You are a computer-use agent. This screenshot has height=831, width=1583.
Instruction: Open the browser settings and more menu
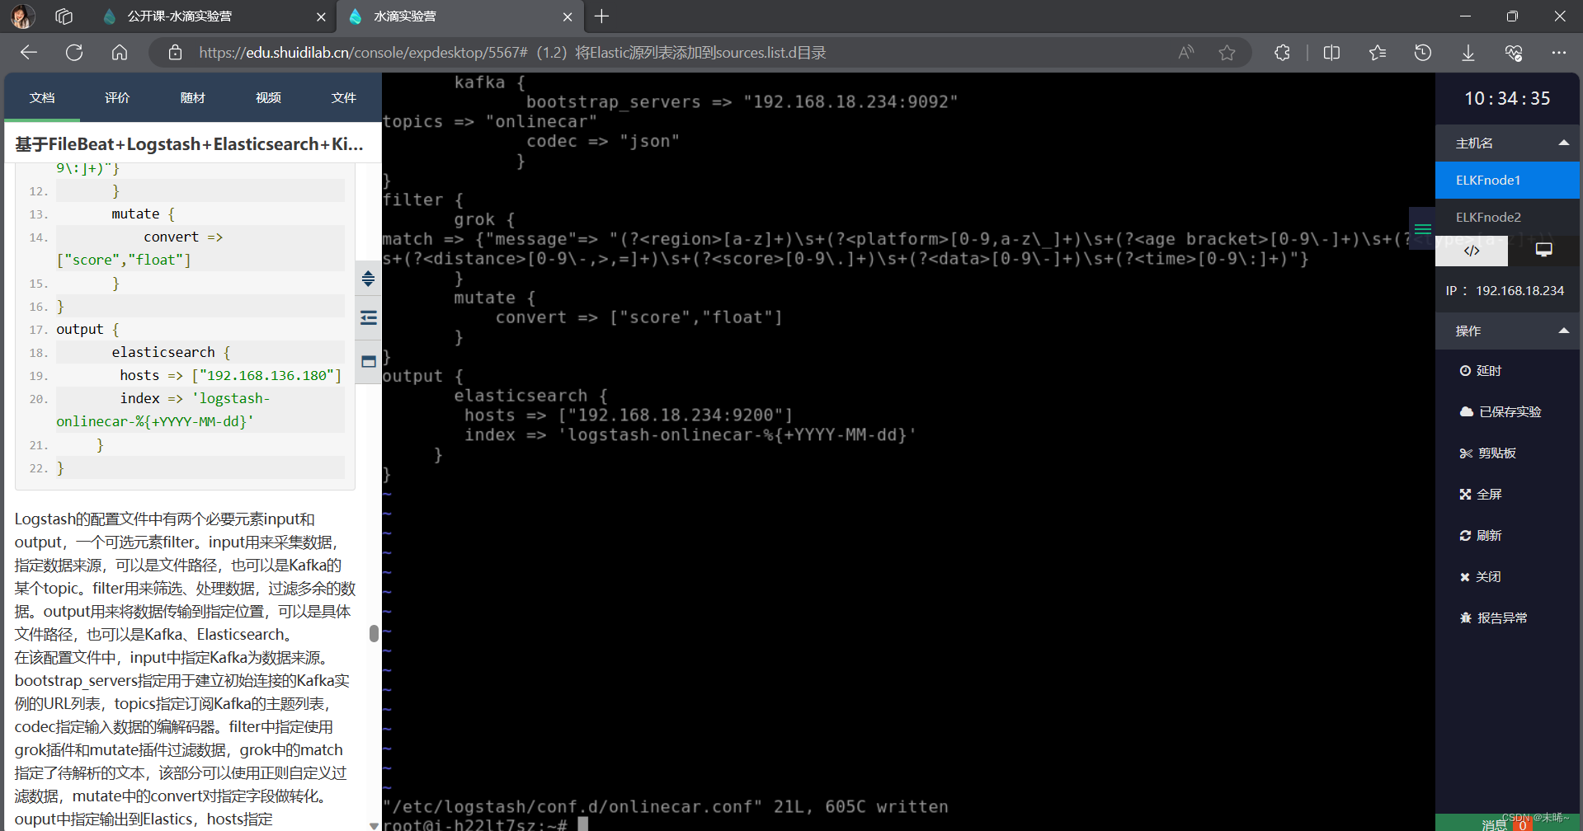click(x=1558, y=53)
